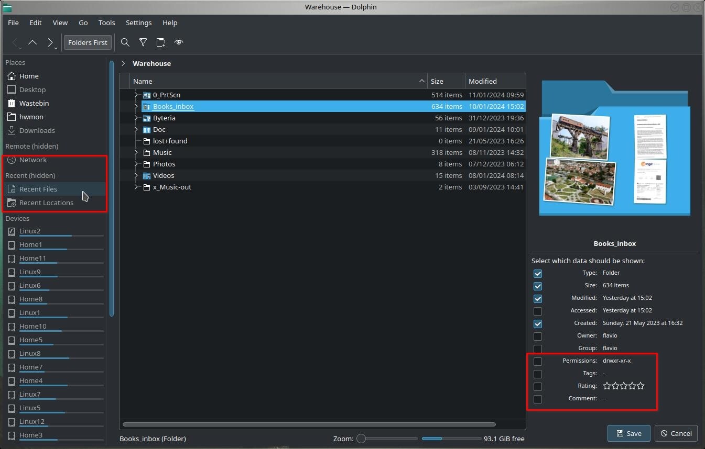Screen dimensions: 705x449
Task: Go up using the up arrow icon
Action: [32, 42]
